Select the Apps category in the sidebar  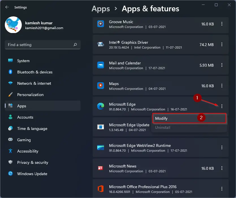[x=43, y=106]
